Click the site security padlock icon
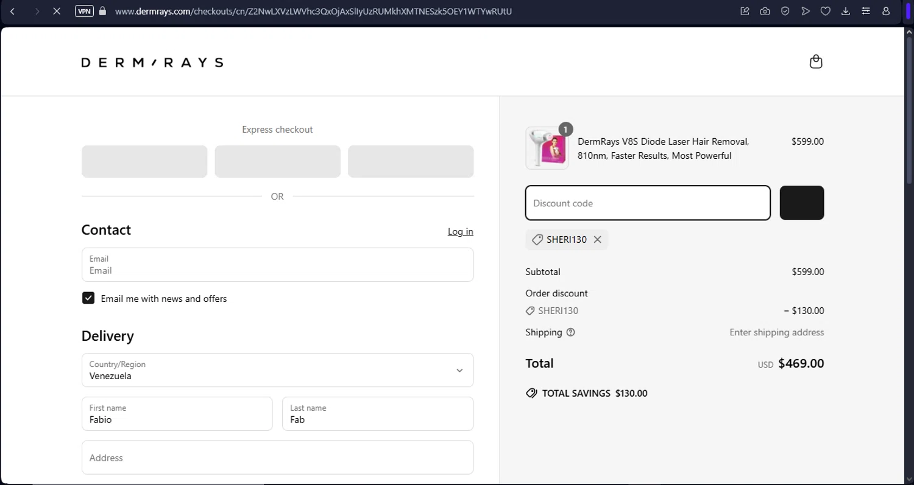This screenshot has width=914, height=485. 102,11
